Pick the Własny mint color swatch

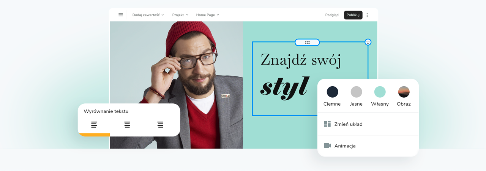tap(380, 92)
